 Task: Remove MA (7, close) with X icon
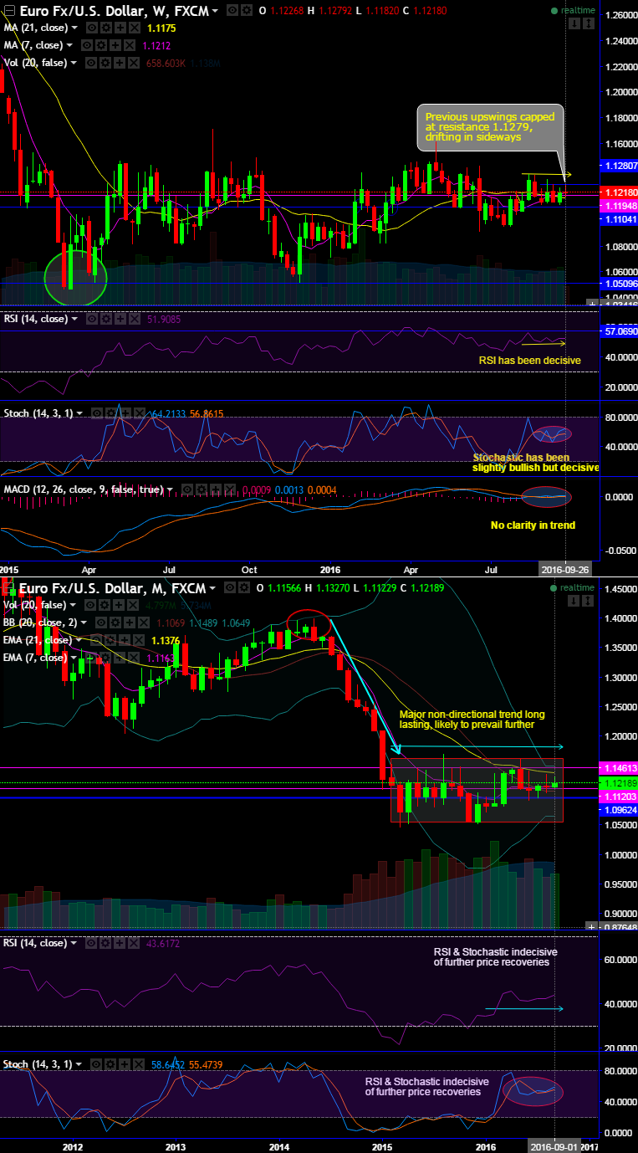tap(130, 45)
